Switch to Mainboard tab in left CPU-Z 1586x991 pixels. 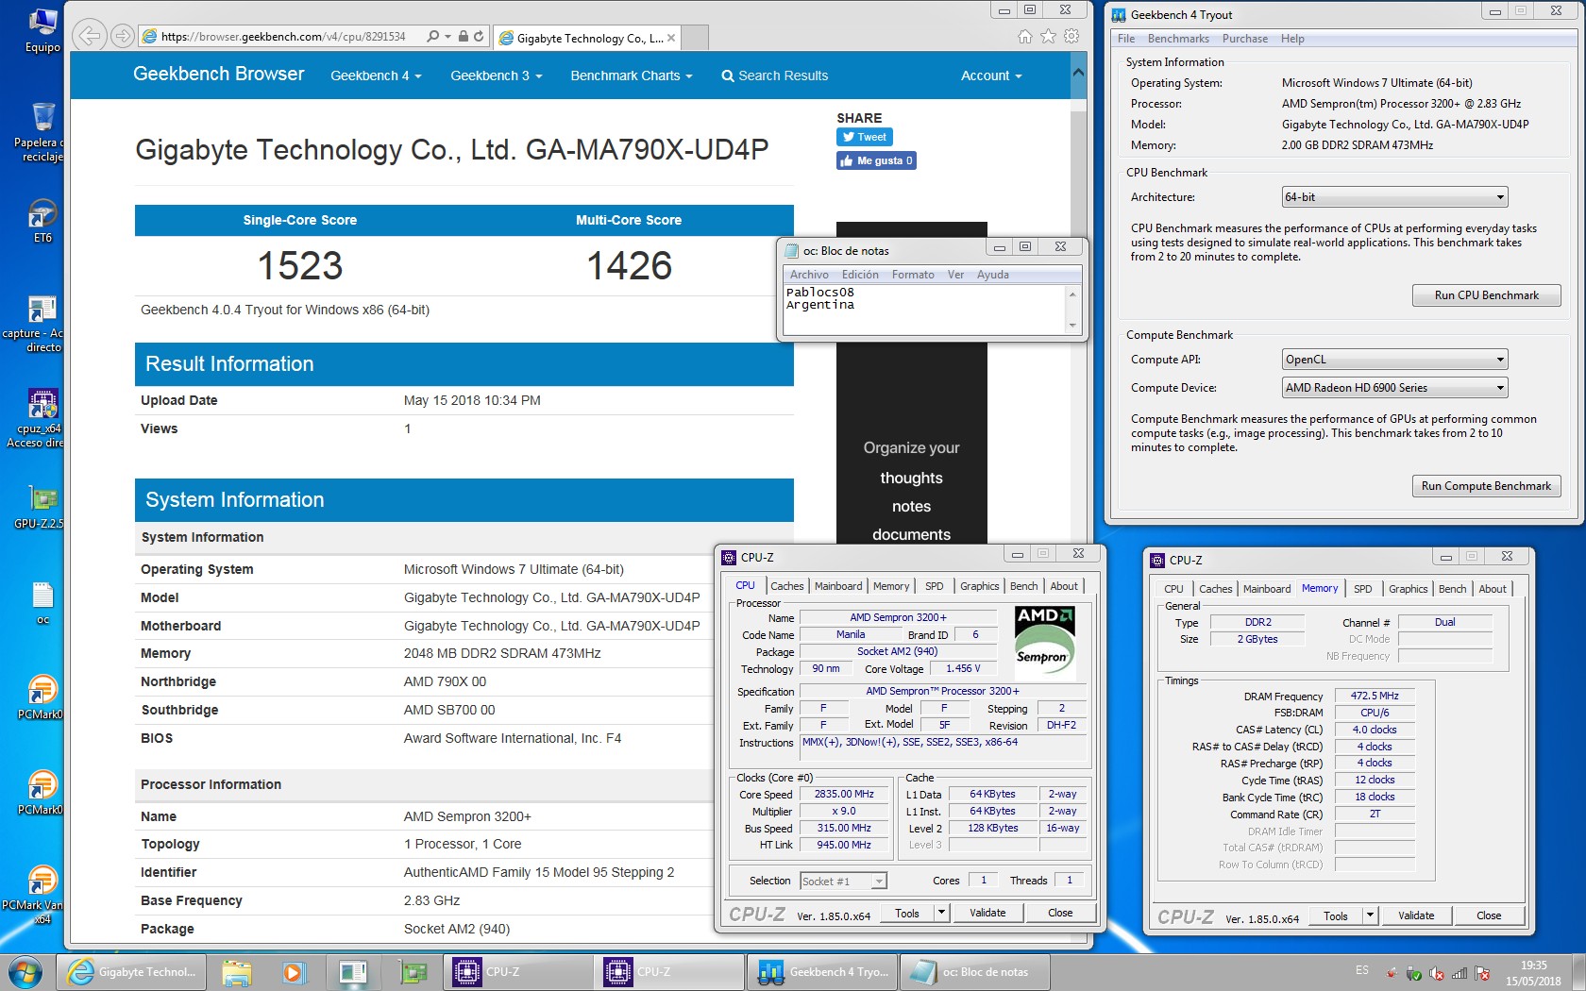(838, 586)
